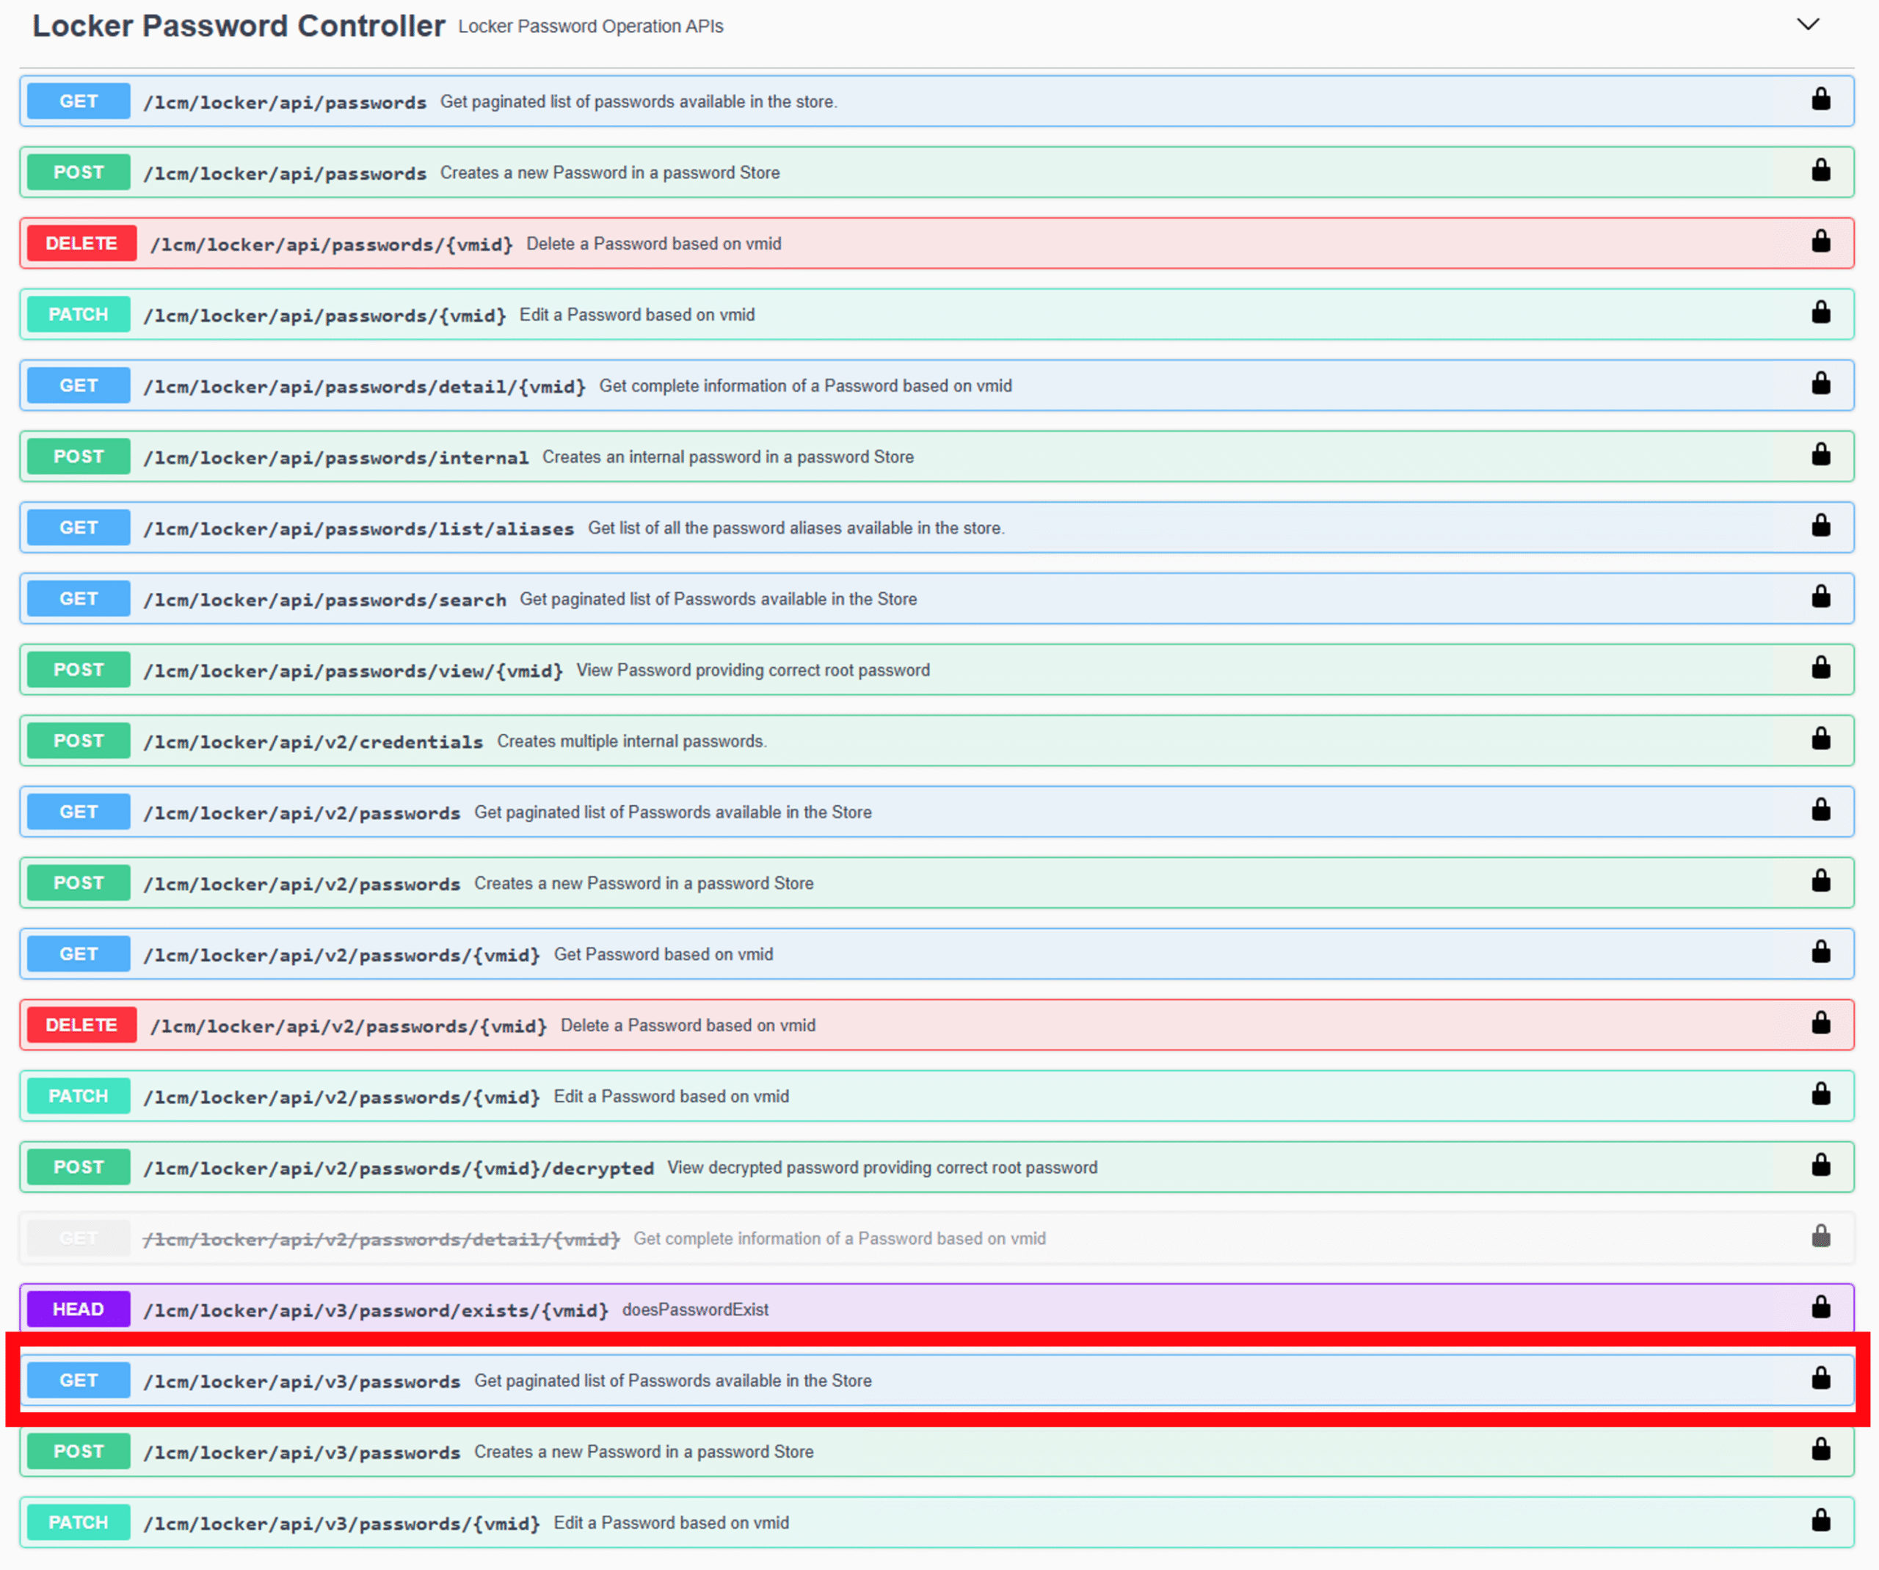Screen dimensions: 1879x1570
Task: Click DELETE badge for v2/passwords/{vmid}
Action: point(81,1025)
